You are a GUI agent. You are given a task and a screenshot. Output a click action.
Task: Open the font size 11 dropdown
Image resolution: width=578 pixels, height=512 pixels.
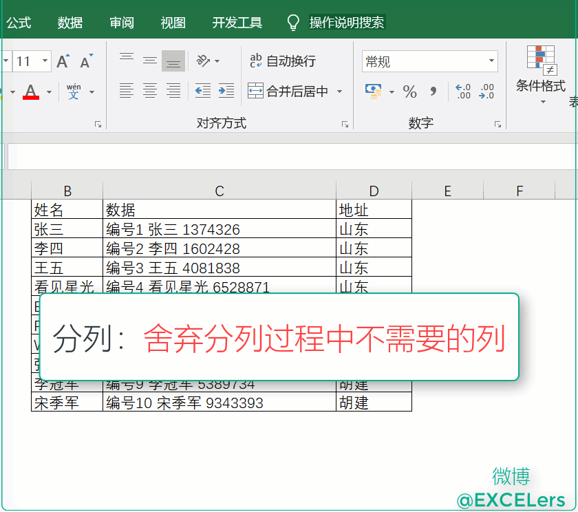[45, 61]
